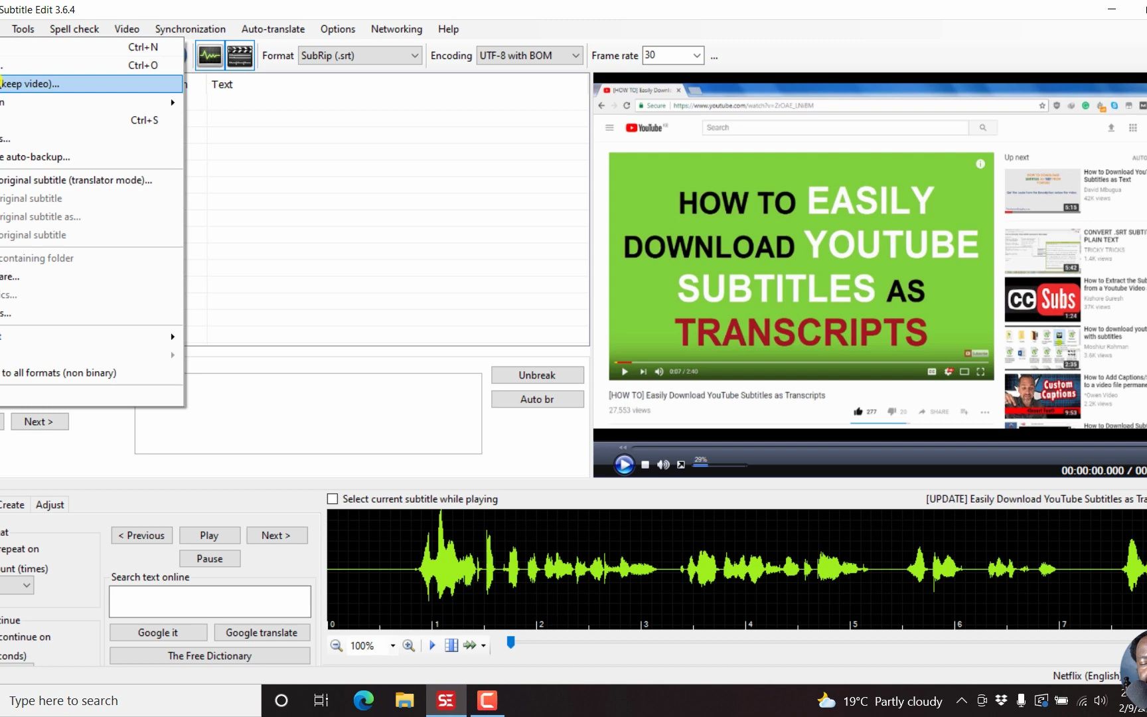Choose the highlighted keep video menu entry
1147x717 pixels.
click(91, 84)
